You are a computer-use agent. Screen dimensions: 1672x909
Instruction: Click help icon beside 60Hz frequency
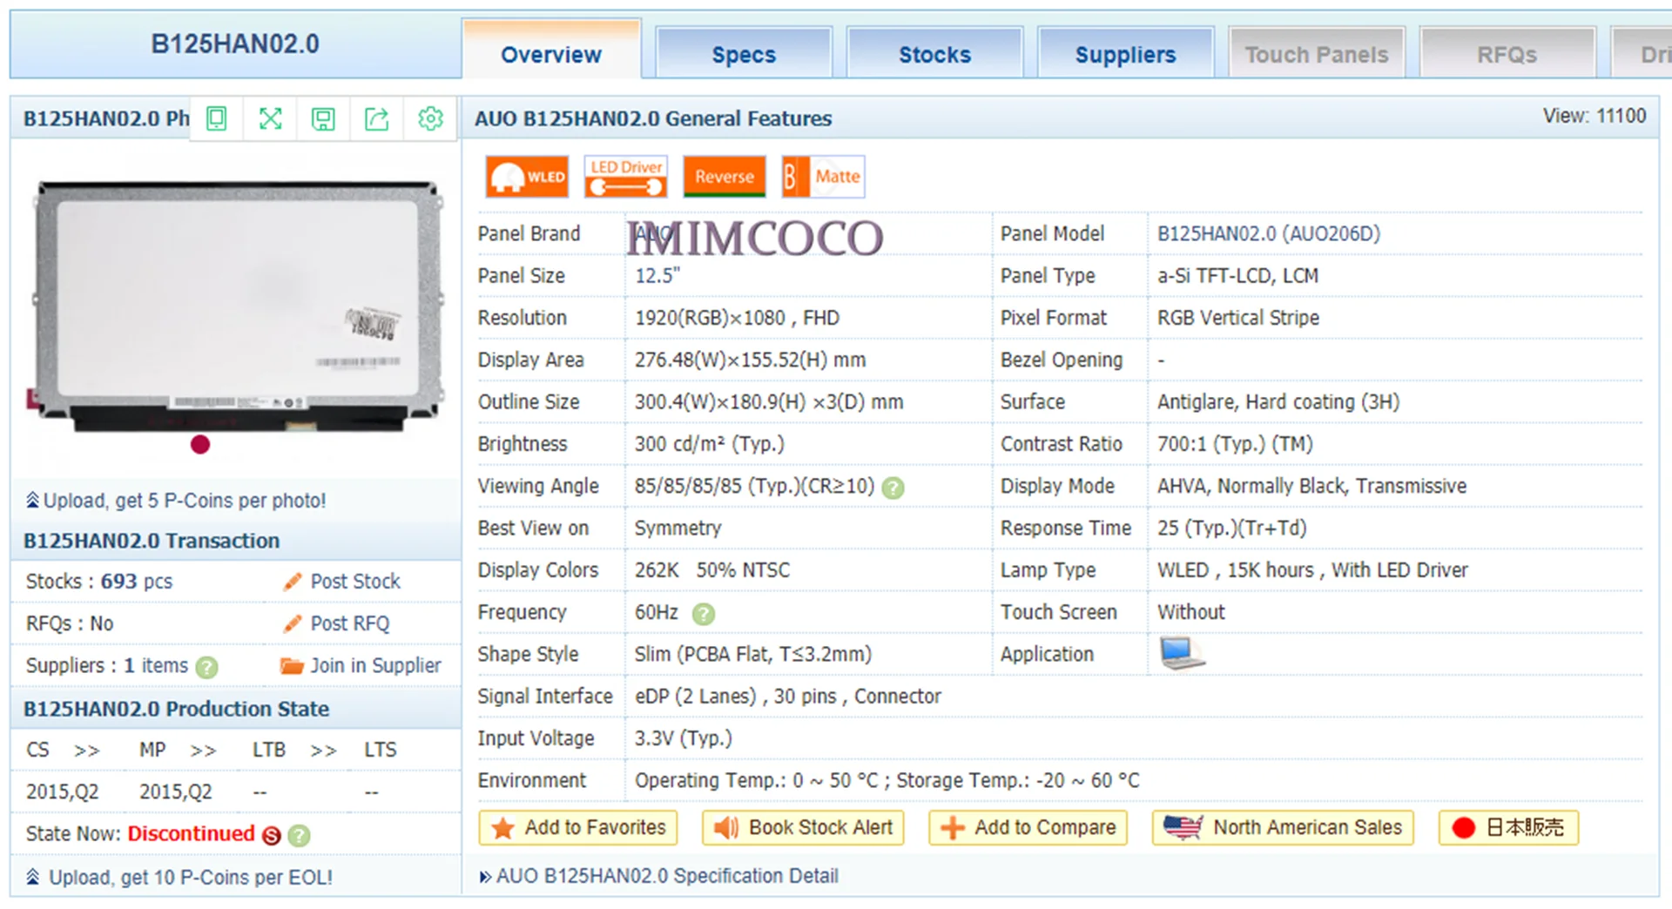click(x=703, y=614)
